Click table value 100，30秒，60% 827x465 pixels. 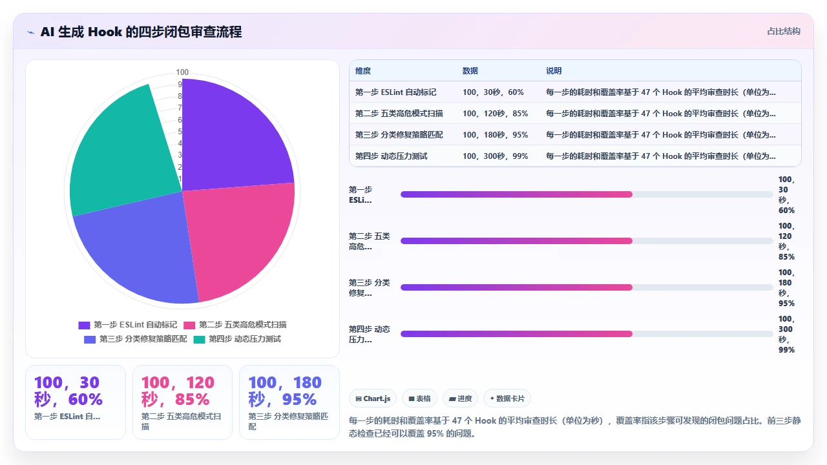493,92
